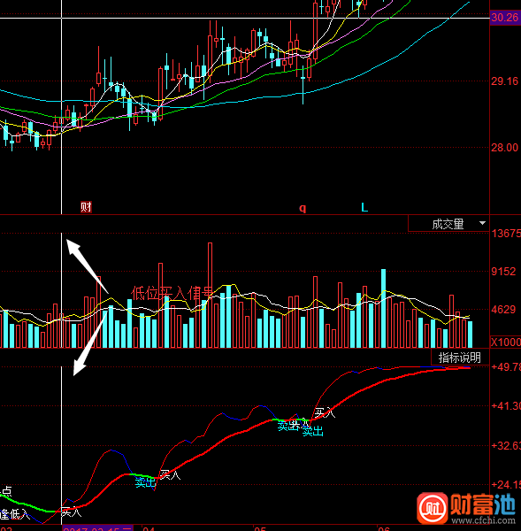
Task: Click the 买入 signal beside the crosshair
Action: point(72,512)
